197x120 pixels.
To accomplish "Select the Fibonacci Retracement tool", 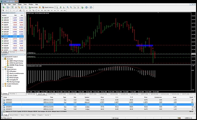I will click(24, 10).
